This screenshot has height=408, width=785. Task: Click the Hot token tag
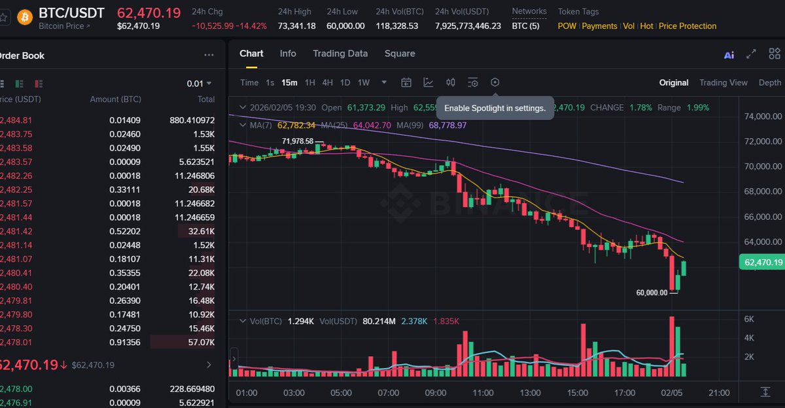pos(646,26)
